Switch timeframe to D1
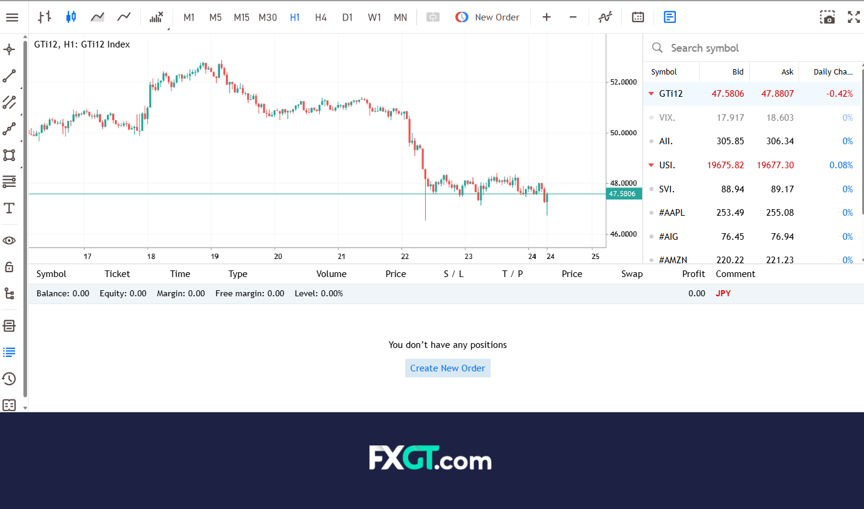The image size is (864, 509). point(347,17)
